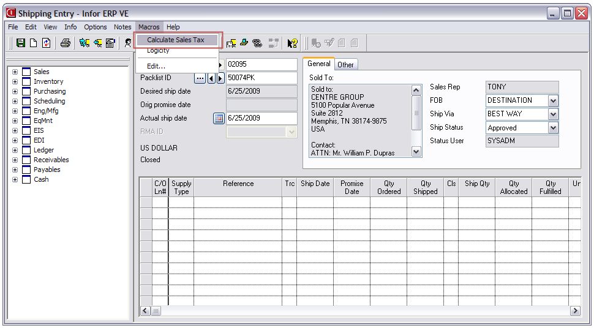Click the Ledger folder icon in tree

pyautogui.click(x=26, y=150)
